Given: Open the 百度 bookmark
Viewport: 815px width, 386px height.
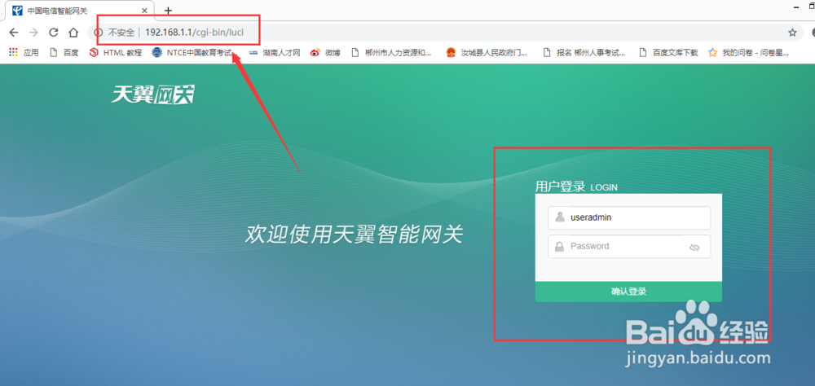Looking at the screenshot, I should click(64, 52).
